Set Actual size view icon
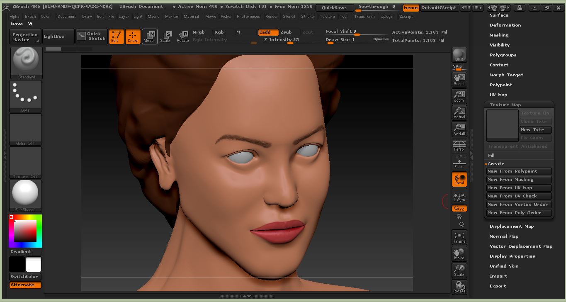 click(459, 112)
